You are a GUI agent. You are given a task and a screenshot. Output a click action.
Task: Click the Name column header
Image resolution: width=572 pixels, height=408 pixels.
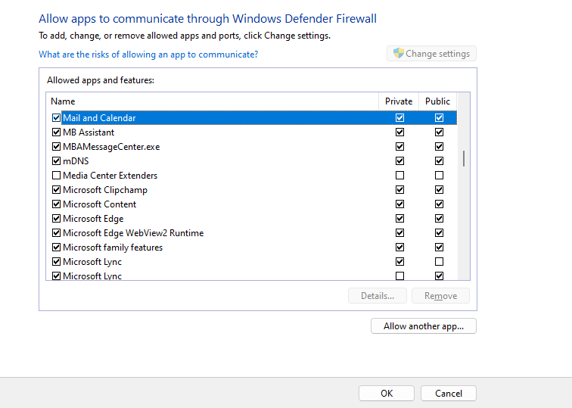212,101
